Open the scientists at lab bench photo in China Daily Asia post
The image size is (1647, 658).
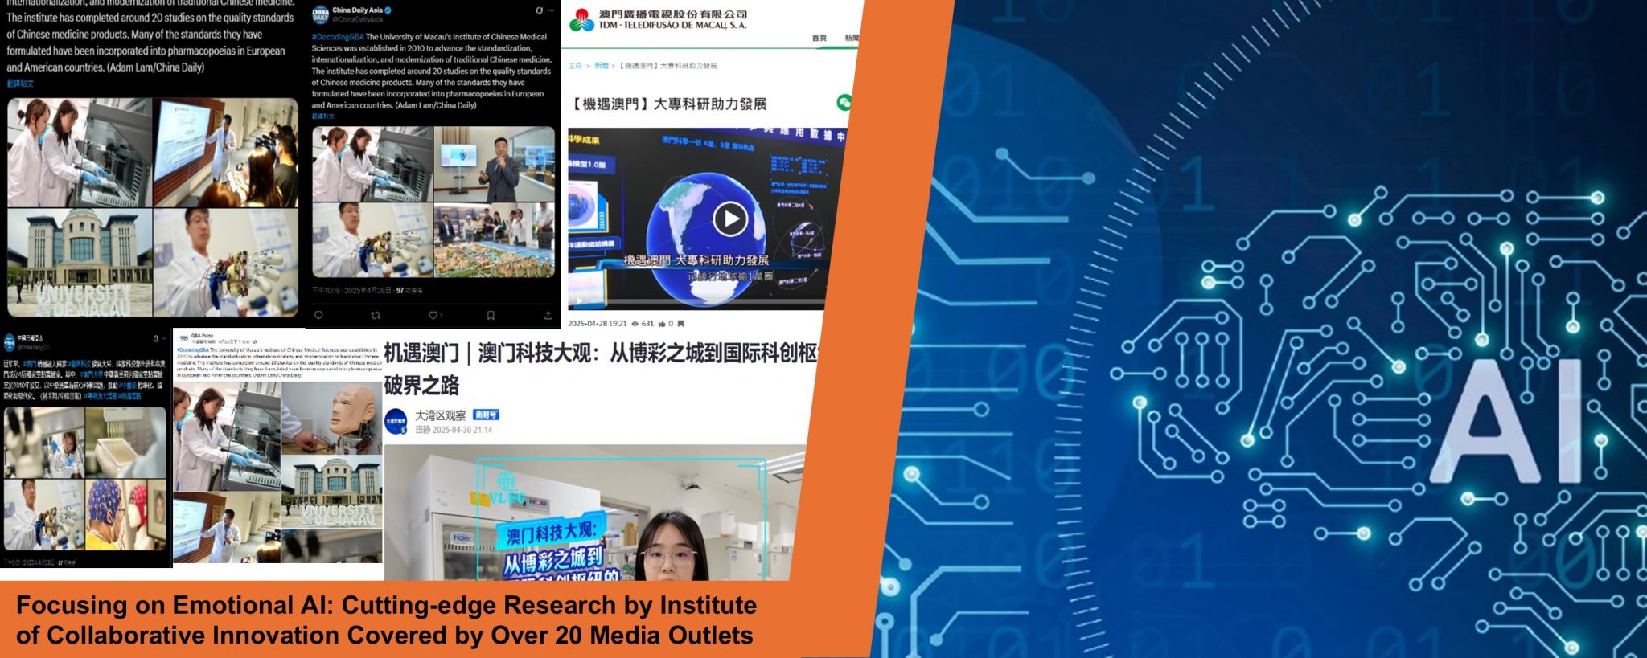372,163
